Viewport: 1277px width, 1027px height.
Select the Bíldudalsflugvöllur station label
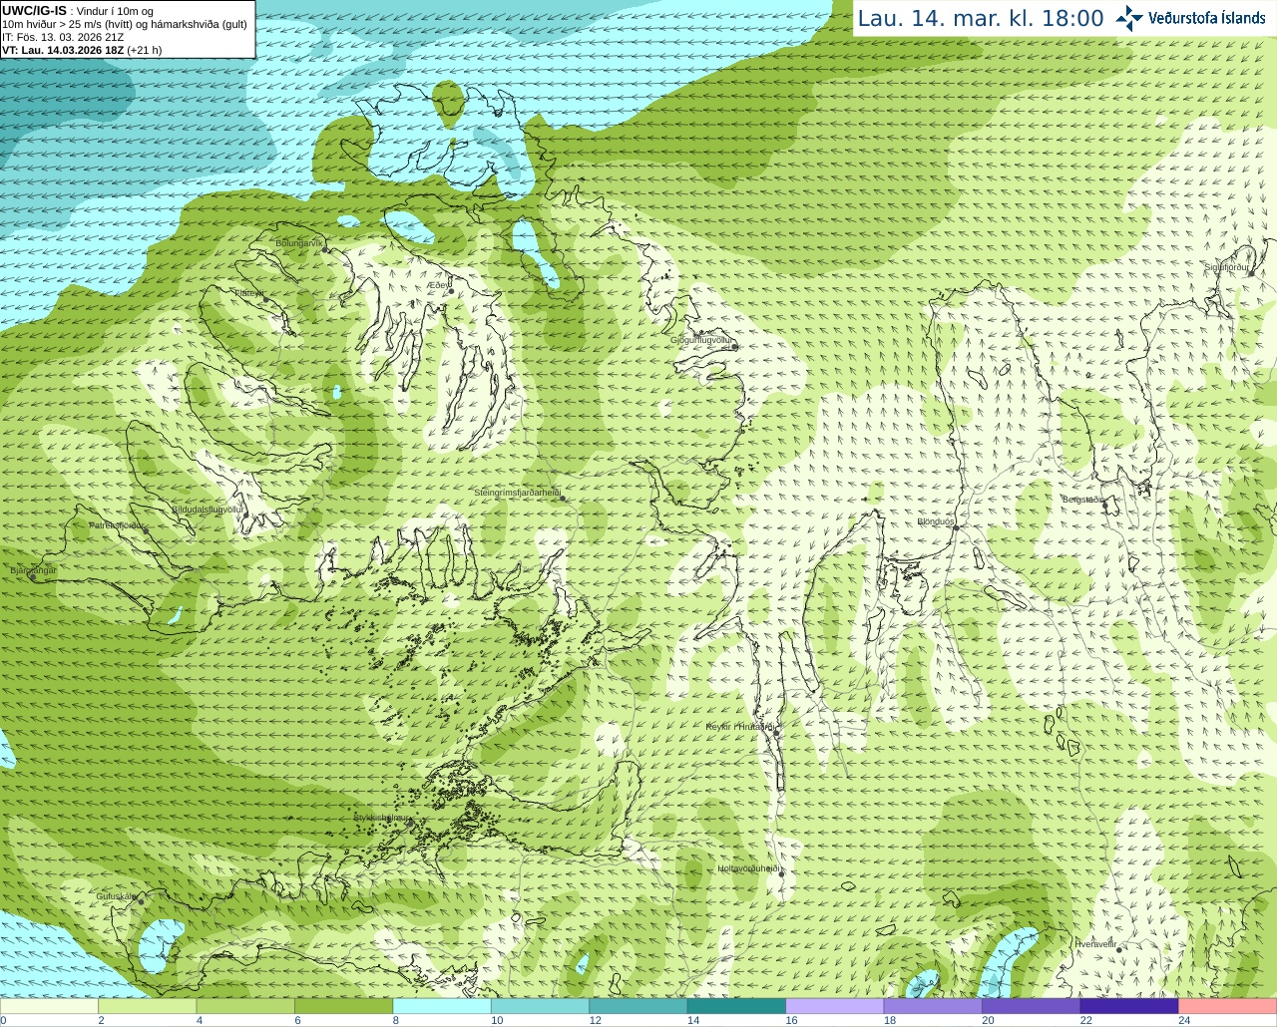(x=208, y=509)
